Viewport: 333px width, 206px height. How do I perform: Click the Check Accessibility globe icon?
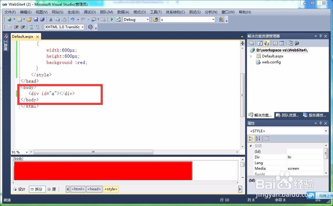pyautogui.click(x=91, y=27)
